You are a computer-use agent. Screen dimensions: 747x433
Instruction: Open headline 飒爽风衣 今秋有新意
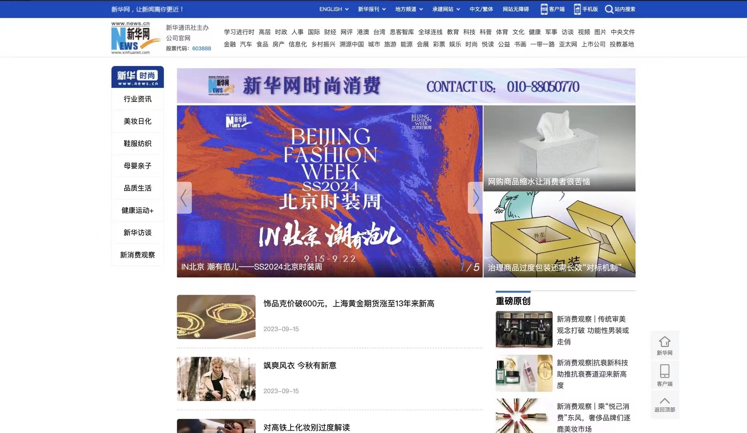pyautogui.click(x=300, y=366)
